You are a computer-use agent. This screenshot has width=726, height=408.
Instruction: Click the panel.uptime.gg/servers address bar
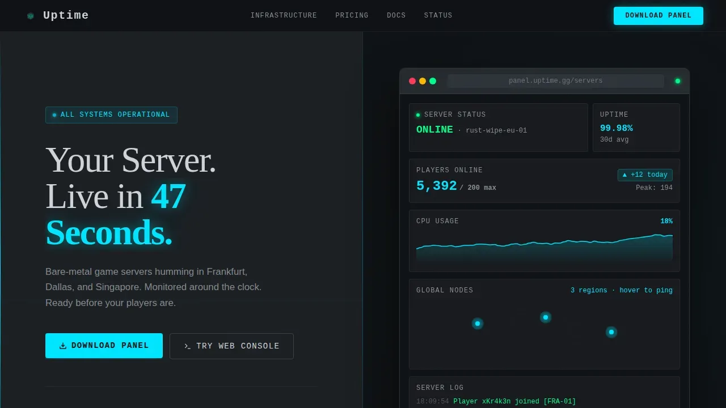(x=556, y=81)
